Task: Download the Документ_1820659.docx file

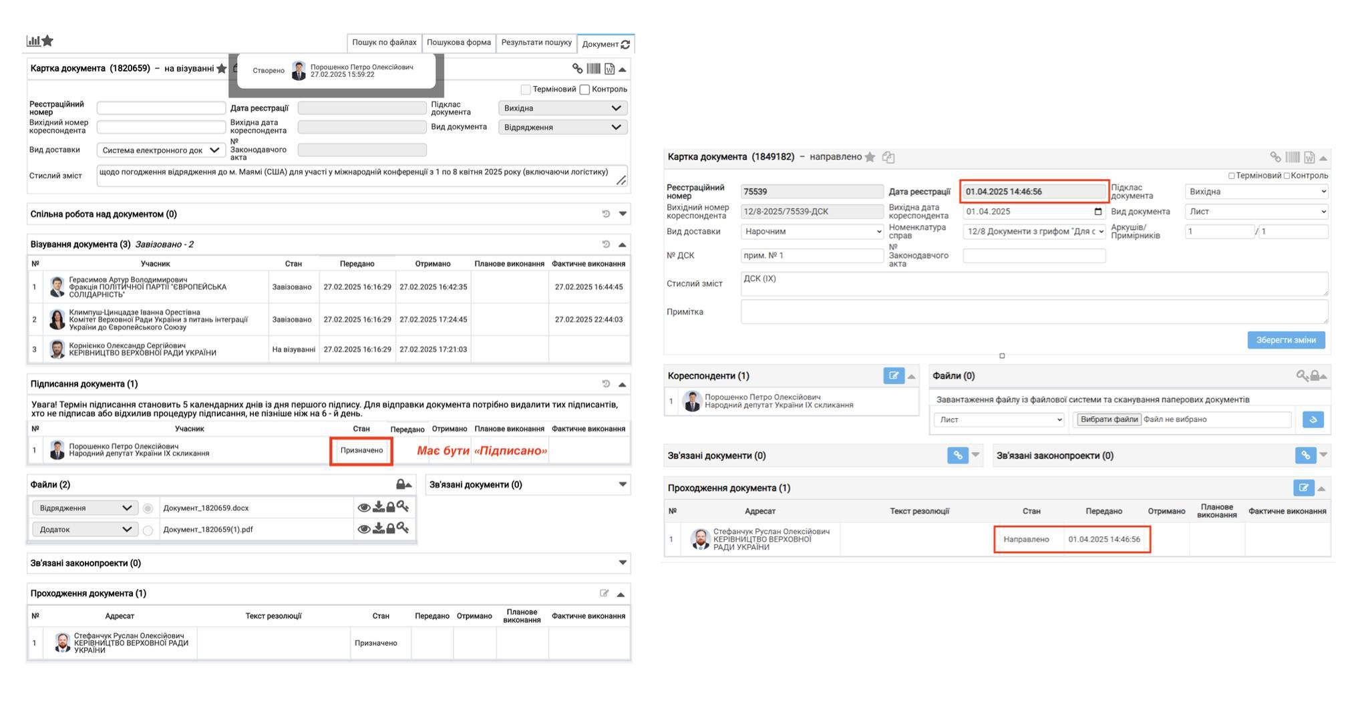Action: point(378,508)
